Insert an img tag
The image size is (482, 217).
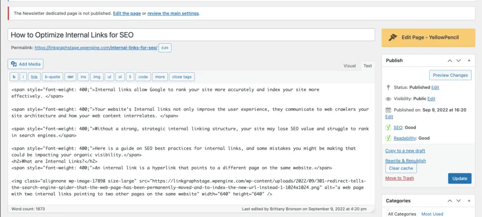click(x=96, y=77)
